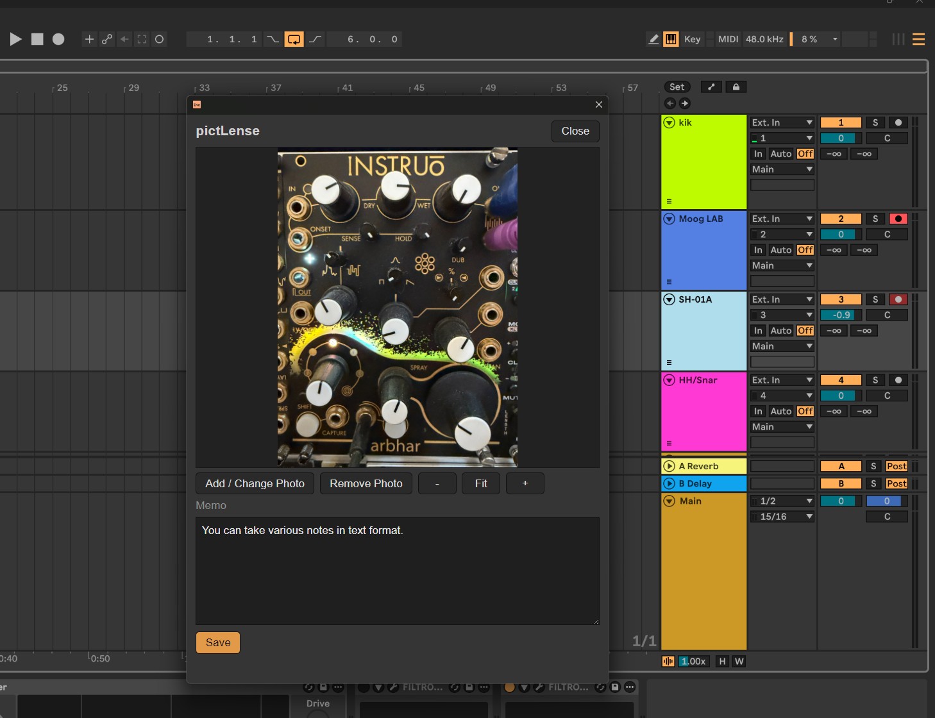The height and width of the screenshot is (718, 935).
Task: Switch to Arrangement View with horizontal bars icon
Action: [918, 39]
